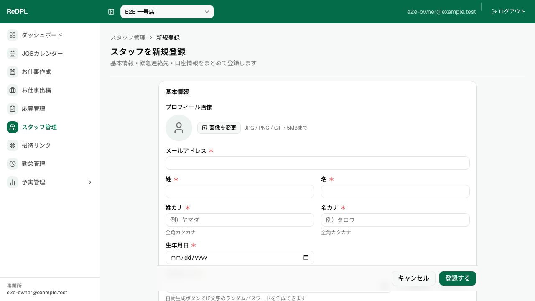Open the E2E 一号店 store dropdown
Viewport: 535px width, 301px height.
click(x=167, y=12)
